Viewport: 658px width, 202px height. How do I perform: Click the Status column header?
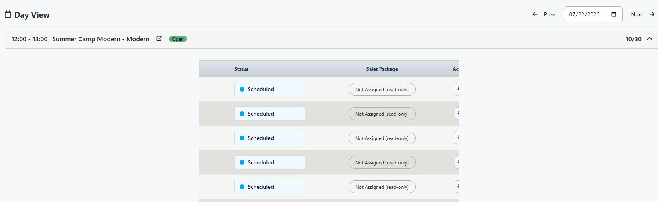[x=241, y=69]
